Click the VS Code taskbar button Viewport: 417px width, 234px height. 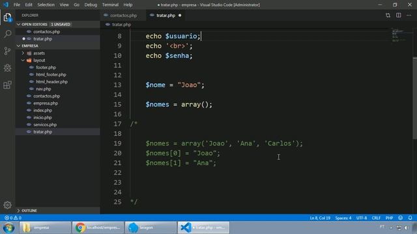click(203, 227)
